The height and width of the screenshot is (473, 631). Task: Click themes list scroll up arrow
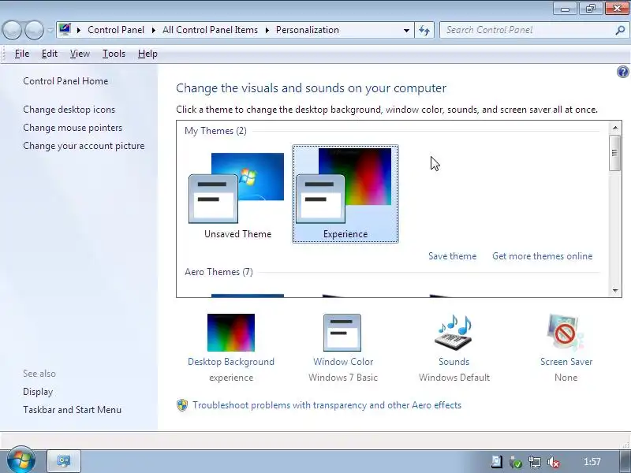(615, 128)
